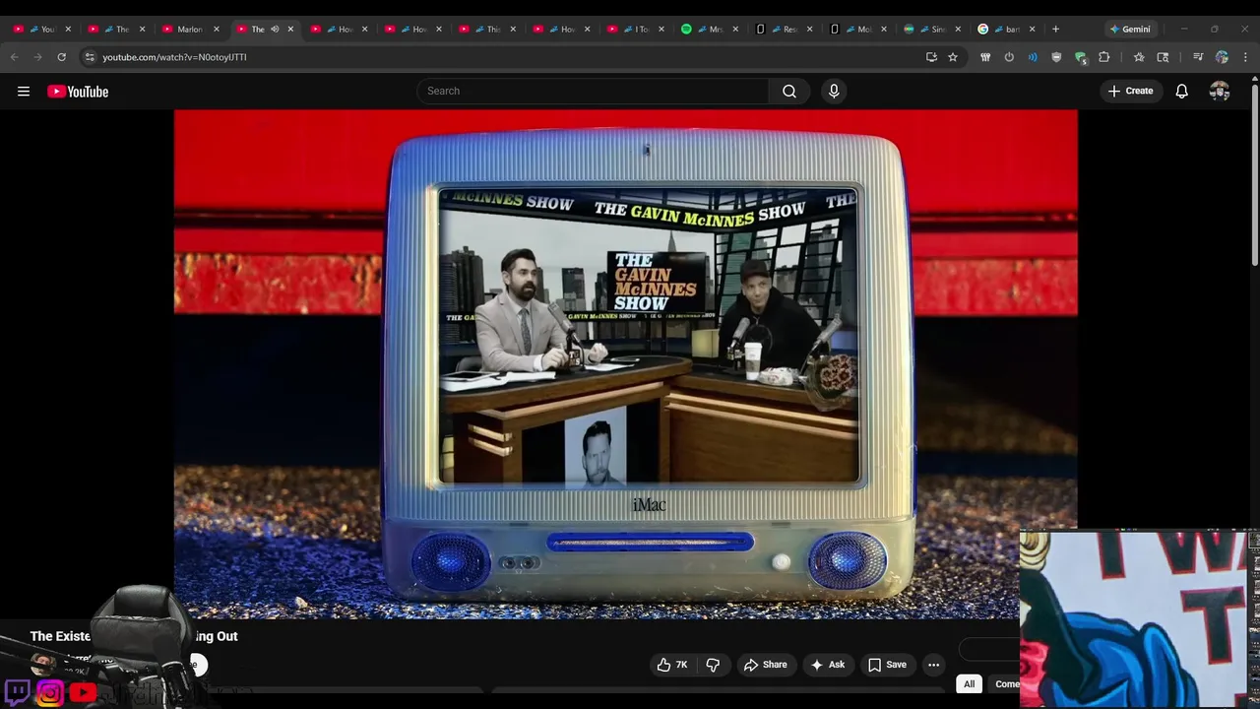Open the YouTube guide hamburger menu
The image size is (1260, 709).
tap(24, 92)
